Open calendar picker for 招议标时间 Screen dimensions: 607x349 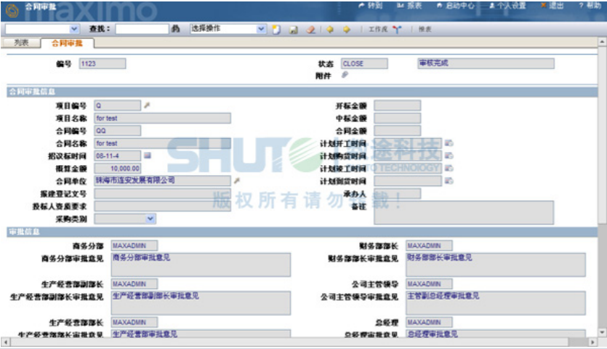click(147, 155)
